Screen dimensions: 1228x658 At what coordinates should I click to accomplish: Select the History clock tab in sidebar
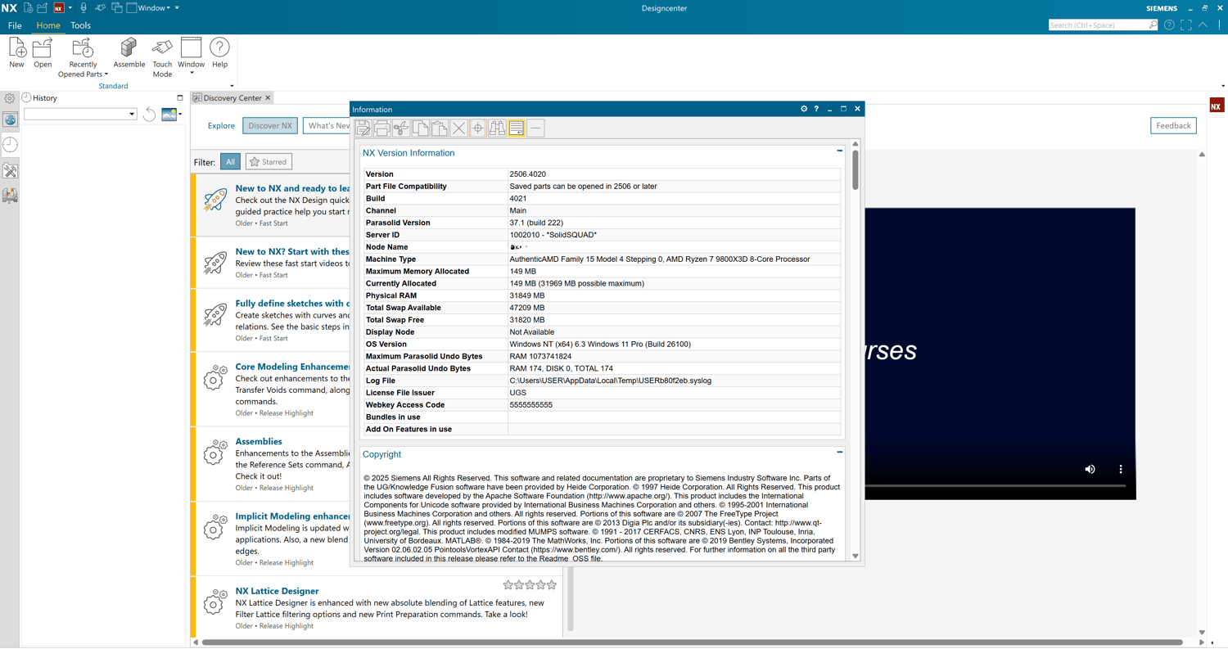(x=10, y=145)
